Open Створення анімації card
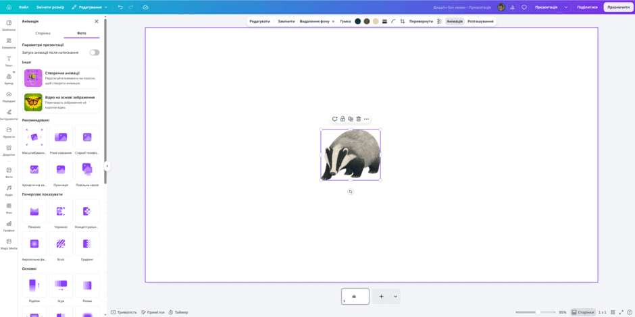635x317 pixels. tap(61, 78)
